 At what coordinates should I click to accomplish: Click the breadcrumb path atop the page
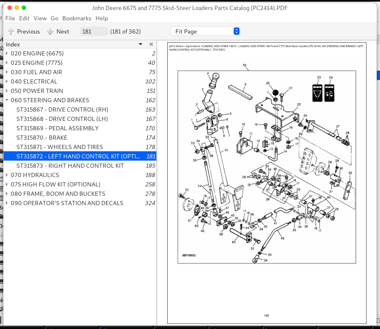click(266, 48)
